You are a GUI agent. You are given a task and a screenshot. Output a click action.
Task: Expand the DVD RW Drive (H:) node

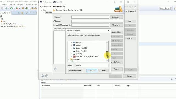click(71, 57)
